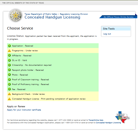Click the Site Tools panel header
This screenshot has height=132, width=138.
[116, 29]
